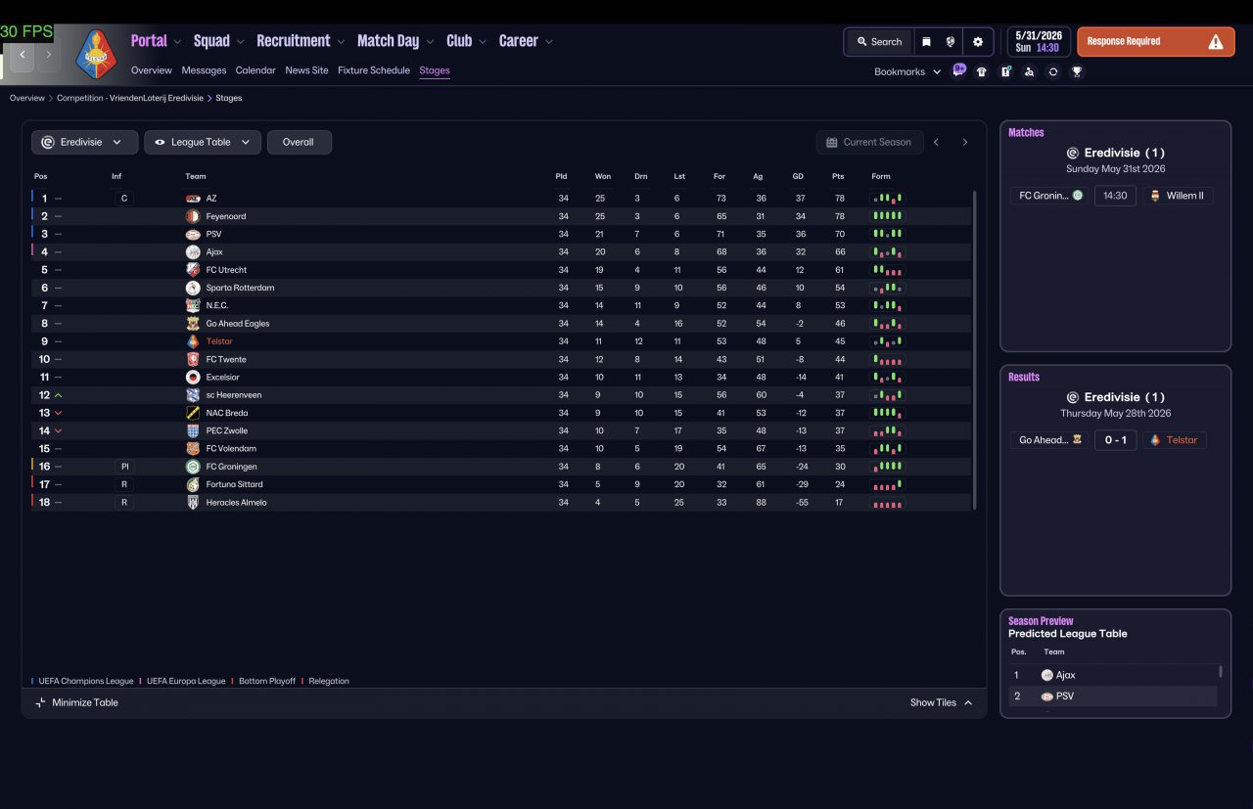Open the Portal main menu
This screenshot has width=1253, height=809.
149,41
